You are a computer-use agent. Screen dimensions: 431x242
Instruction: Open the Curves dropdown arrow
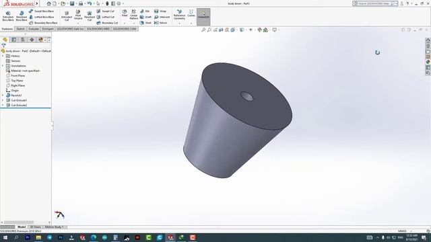tap(191, 24)
